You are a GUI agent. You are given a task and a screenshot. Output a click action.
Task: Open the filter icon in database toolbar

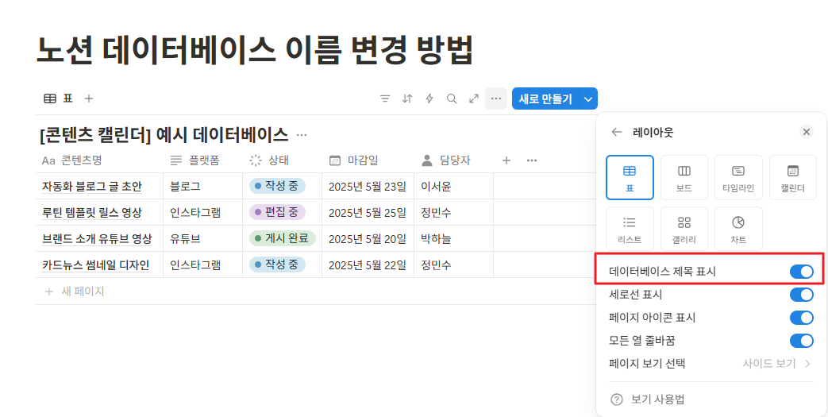pyautogui.click(x=385, y=98)
